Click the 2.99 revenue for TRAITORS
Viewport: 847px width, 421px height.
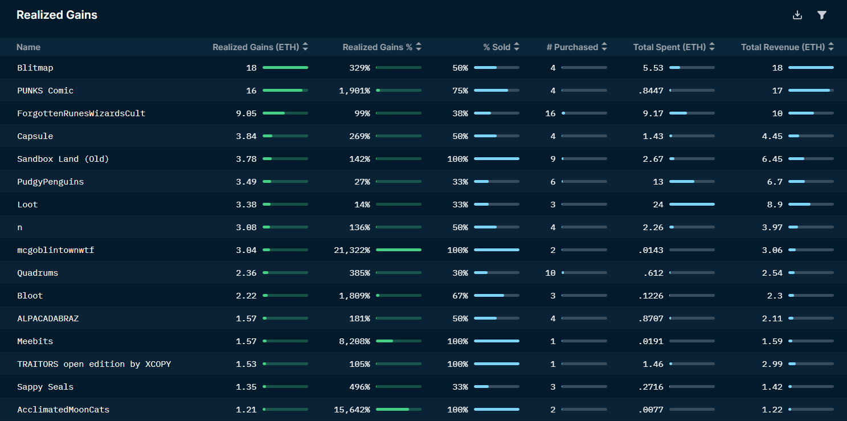772,364
